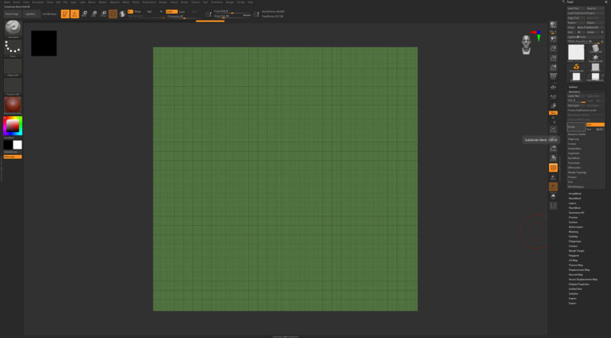The height and width of the screenshot is (338, 611).
Task: Expand the NanoMesh section
Action: coord(575,198)
